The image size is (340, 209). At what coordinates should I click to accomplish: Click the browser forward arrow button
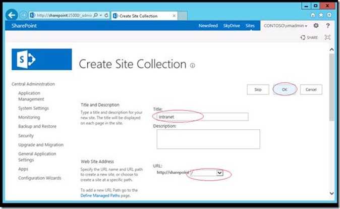[x=23, y=15]
